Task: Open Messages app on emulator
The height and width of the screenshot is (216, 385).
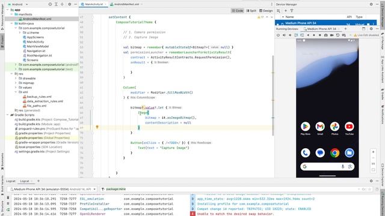Action: pos(320,153)
